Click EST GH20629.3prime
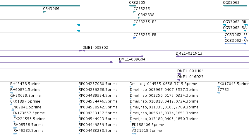The height and width of the screenshot is (135, 249). coord(25,96)
